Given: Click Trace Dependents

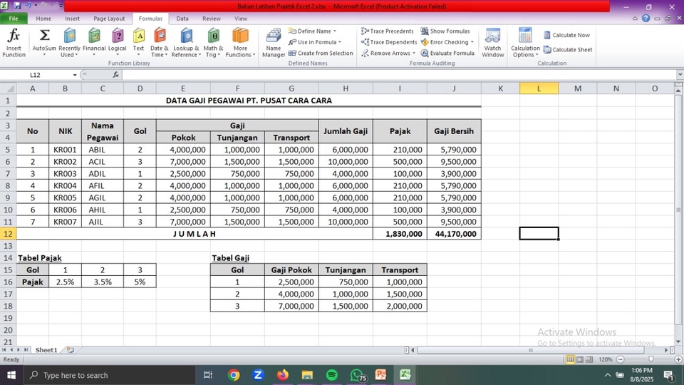Looking at the screenshot, I should click(x=389, y=42).
